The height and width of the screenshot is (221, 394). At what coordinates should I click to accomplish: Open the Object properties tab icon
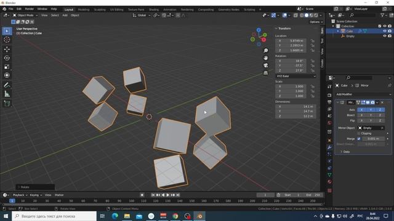(x=329, y=141)
